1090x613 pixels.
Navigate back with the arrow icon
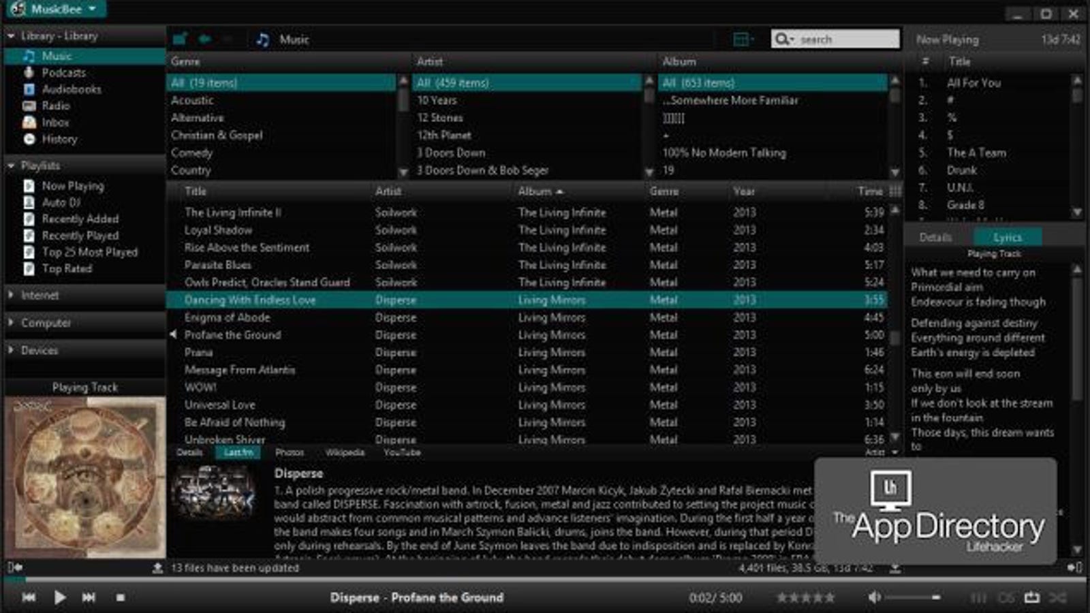[x=204, y=40]
